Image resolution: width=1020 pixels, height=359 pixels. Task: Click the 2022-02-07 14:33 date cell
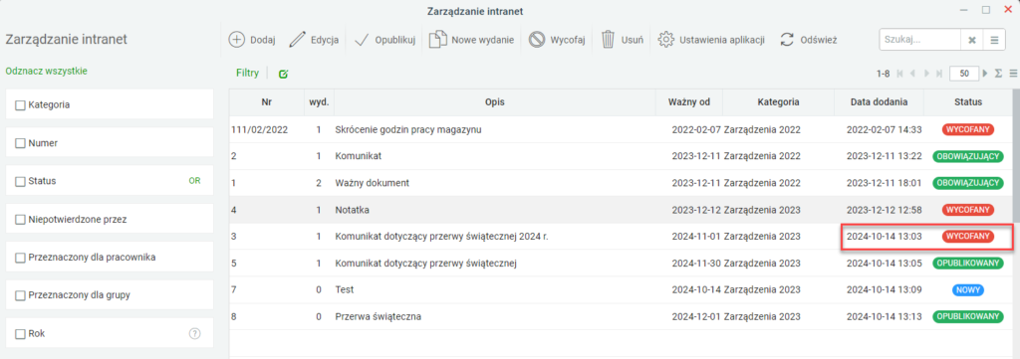click(x=885, y=130)
